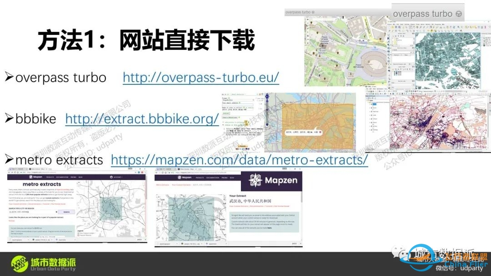
Task: Open the Format dropdown in bbbike form
Action: point(238,100)
